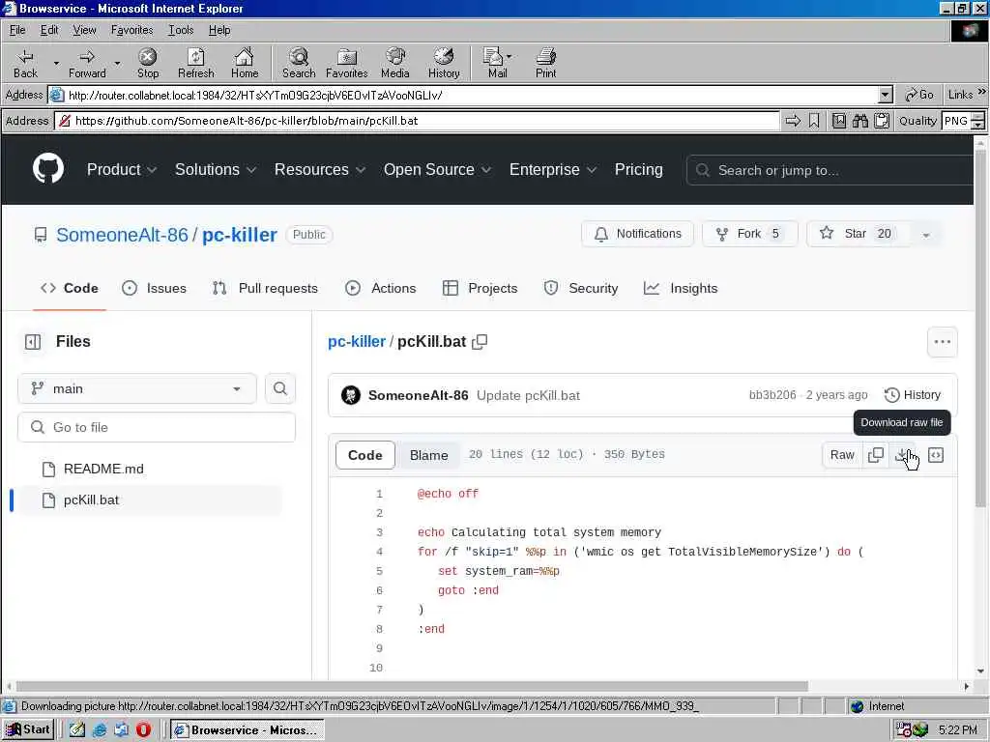
Task: Switch to the Pull requests tab
Action: [265, 288]
